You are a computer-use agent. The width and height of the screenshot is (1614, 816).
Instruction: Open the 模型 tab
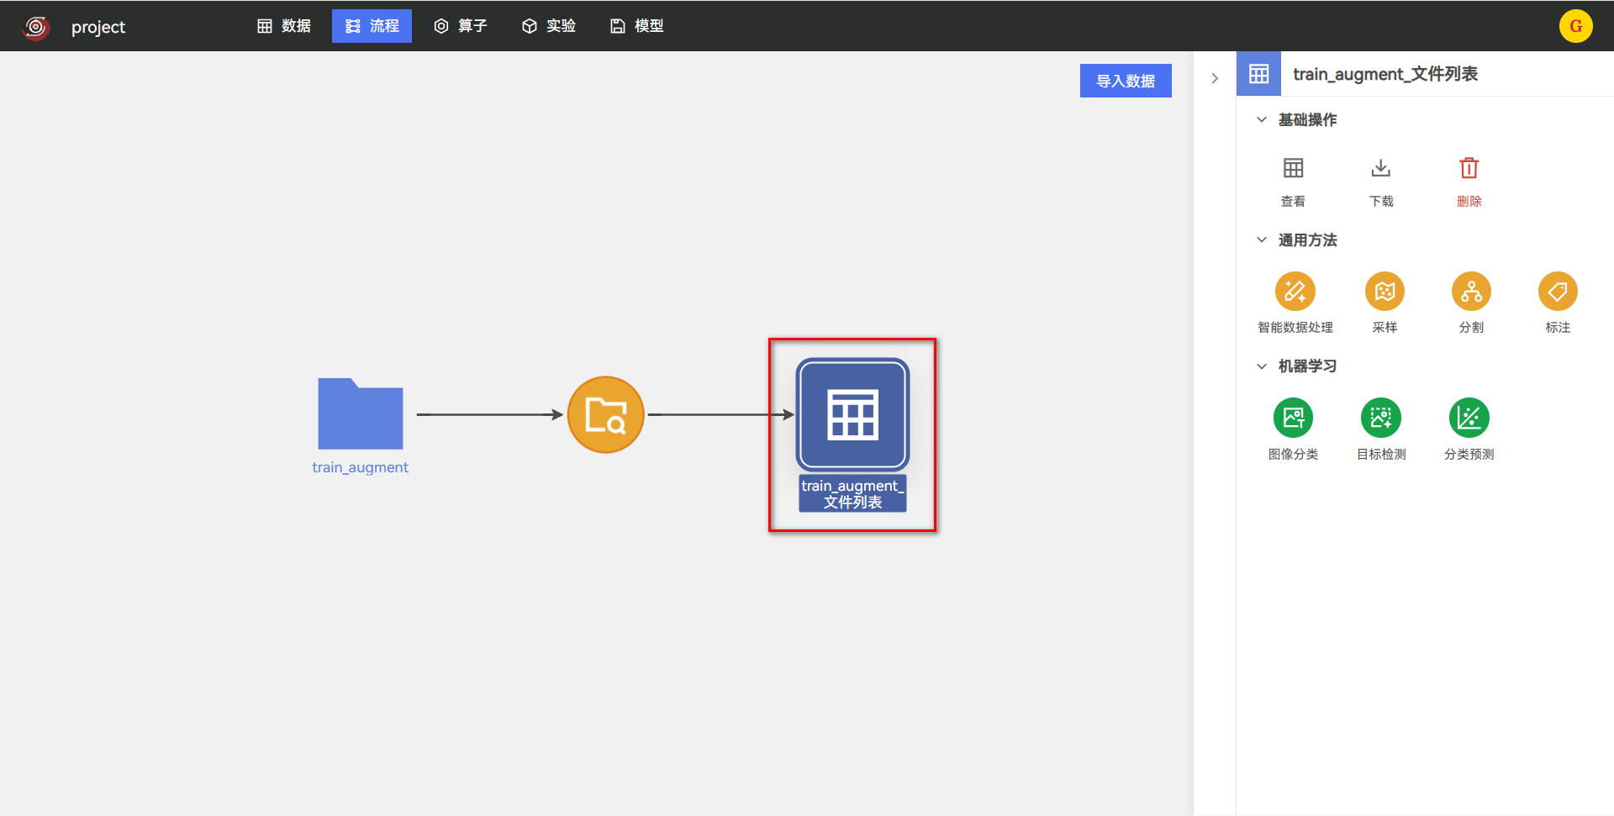click(637, 26)
